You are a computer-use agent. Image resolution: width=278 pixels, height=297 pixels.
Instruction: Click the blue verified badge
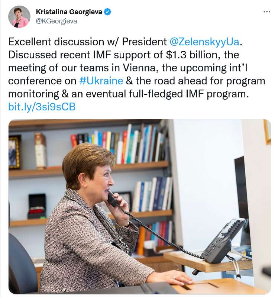pyautogui.click(x=108, y=12)
